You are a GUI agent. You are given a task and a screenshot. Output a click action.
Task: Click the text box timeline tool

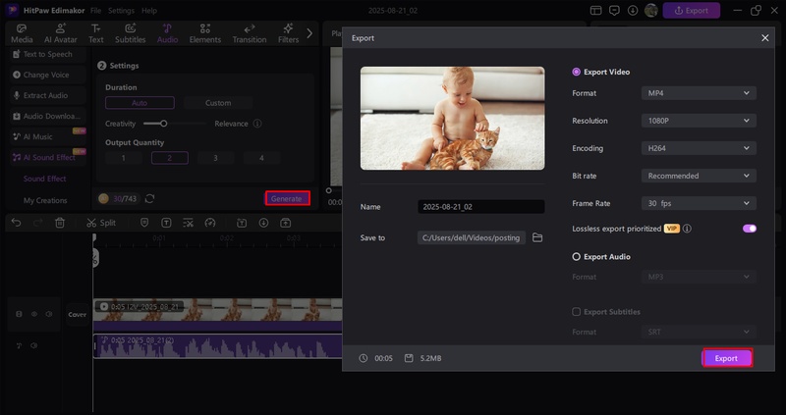click(x=166, y=223)
